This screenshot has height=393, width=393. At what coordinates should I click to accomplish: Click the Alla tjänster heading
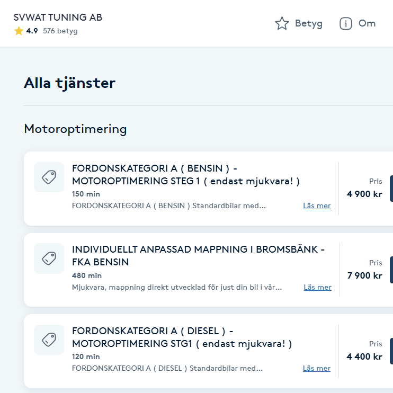coord(70,83)
